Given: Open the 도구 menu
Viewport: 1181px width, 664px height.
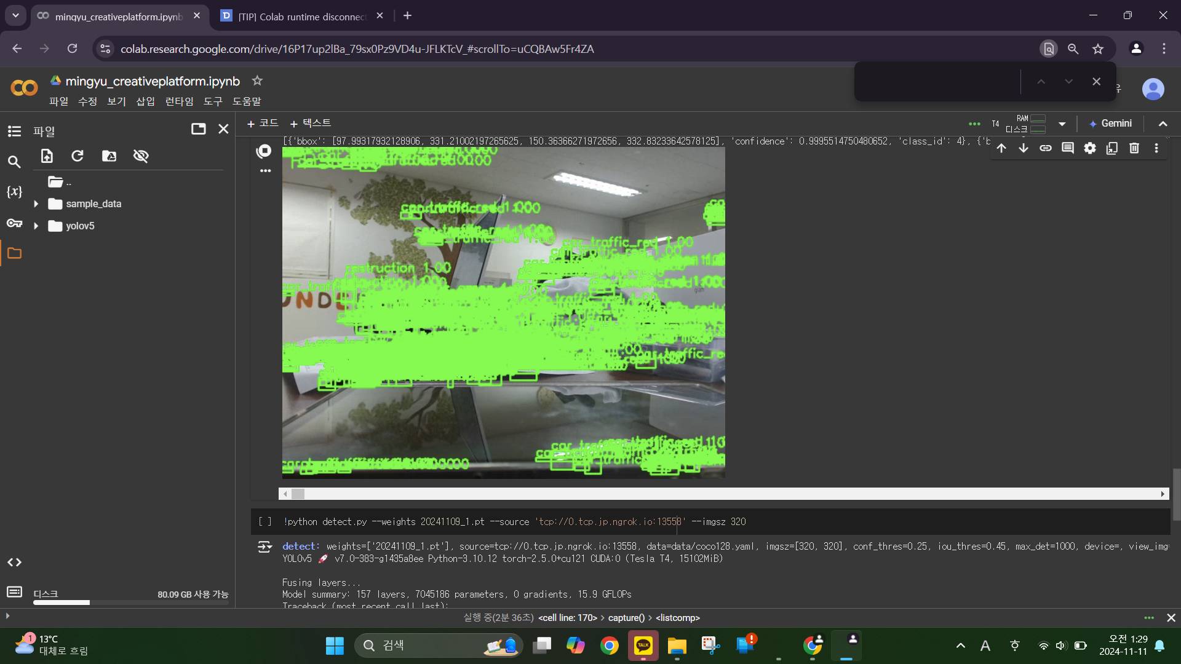Looking at the screenshot, I should 213,101.
